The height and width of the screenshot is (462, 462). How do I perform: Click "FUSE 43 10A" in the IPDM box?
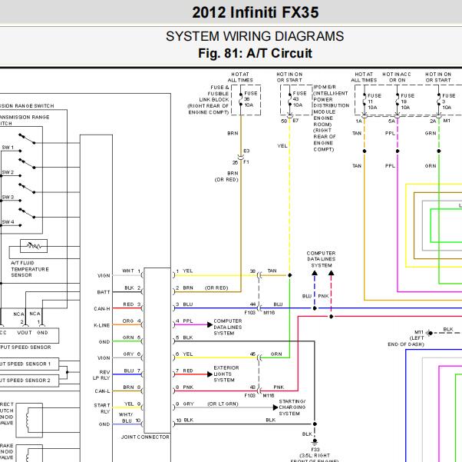[x=299, y=99]
